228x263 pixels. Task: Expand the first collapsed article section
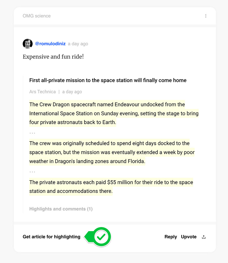(x=32, y=133)
